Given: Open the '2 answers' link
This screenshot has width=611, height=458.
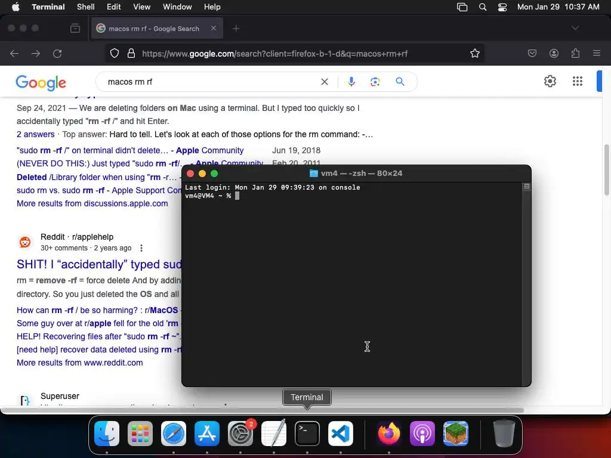Looking at the screenshot, I should 35,134.
